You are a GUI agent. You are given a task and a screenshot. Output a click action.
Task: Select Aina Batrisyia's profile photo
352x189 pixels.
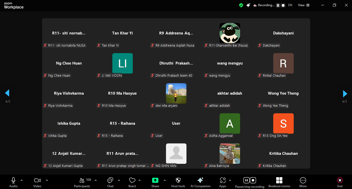pyautogui.click(x=230, y=154)
